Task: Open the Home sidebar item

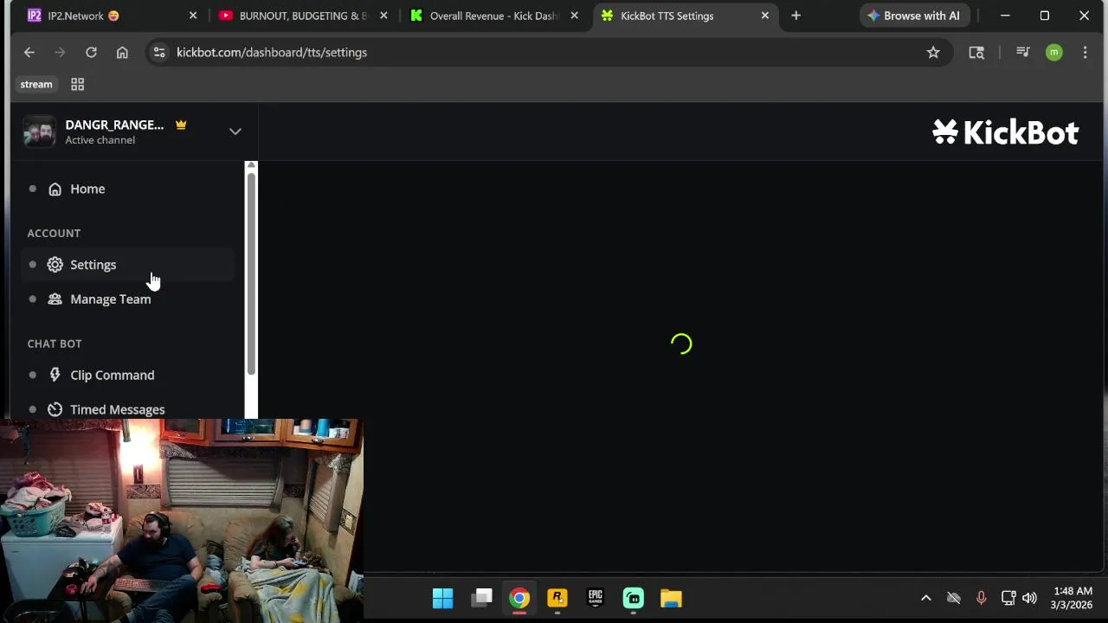Action: tap(128, 189)
